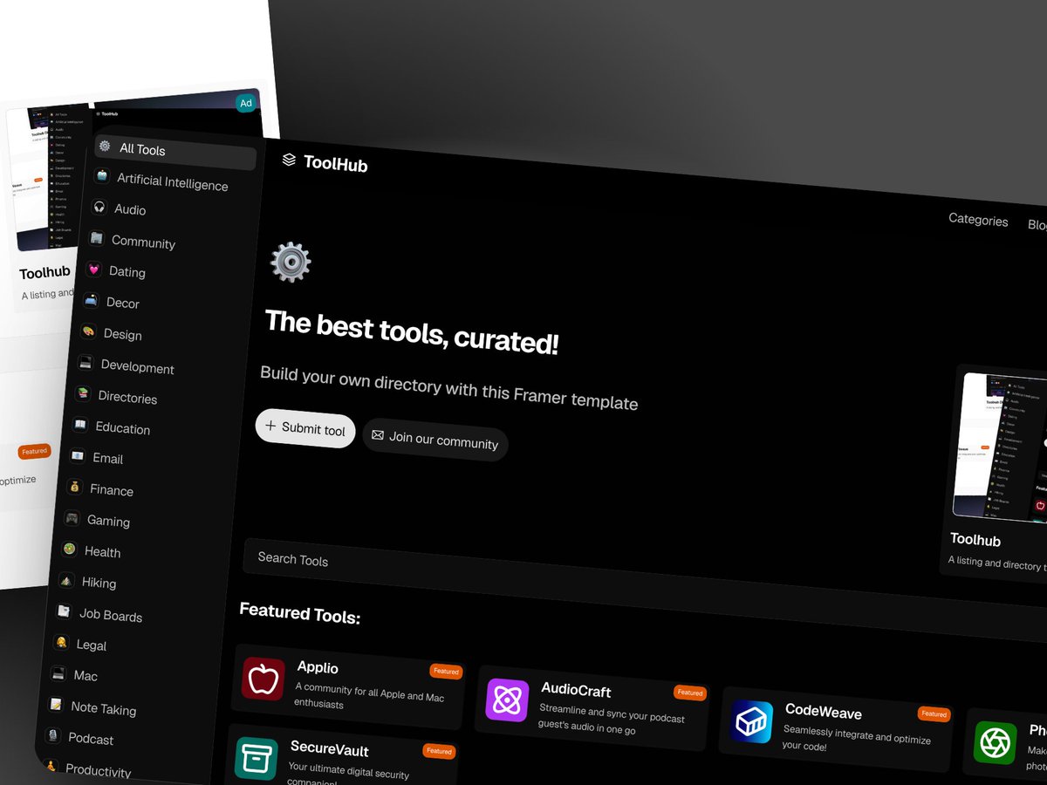Click the Note Taking category label

tap(104, 708)
